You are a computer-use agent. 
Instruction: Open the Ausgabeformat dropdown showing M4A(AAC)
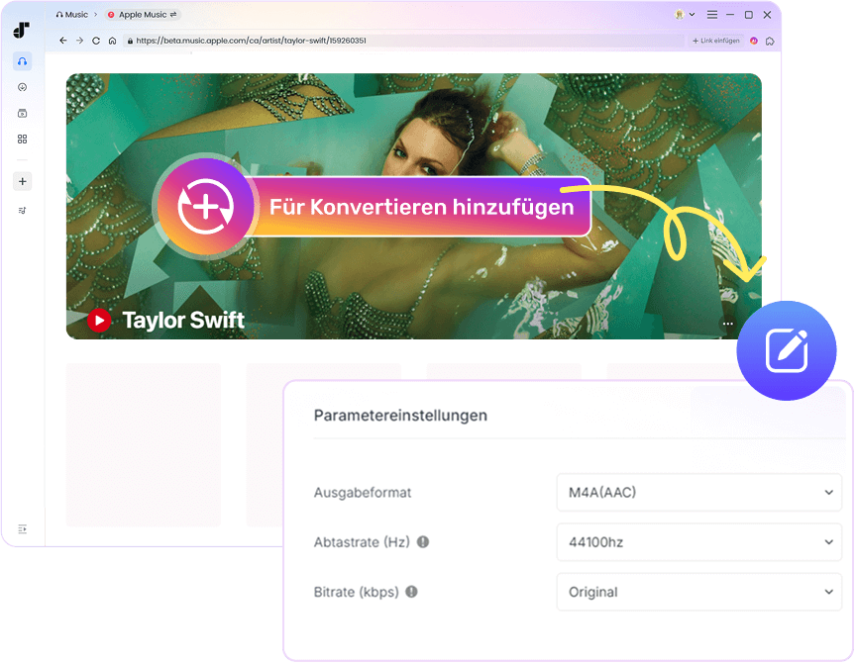tap(698, 493)
